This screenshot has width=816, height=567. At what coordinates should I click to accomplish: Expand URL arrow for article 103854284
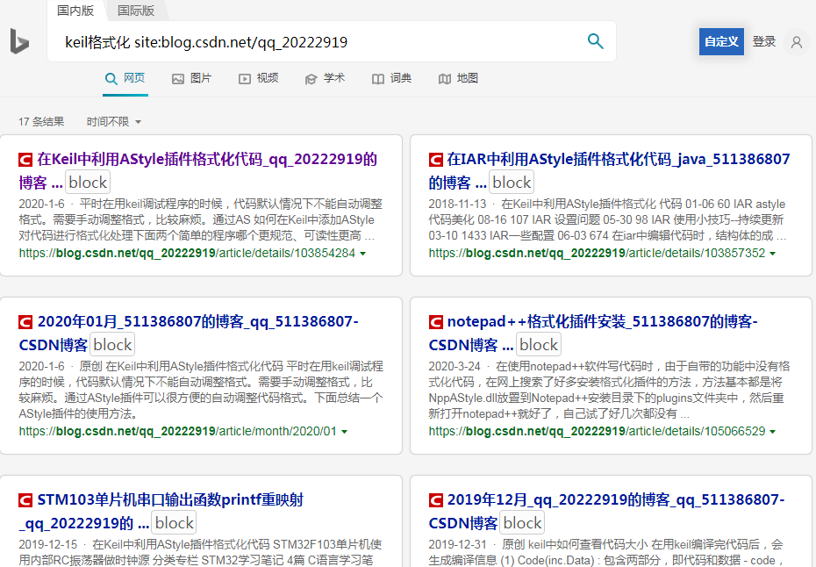(362, 254)
